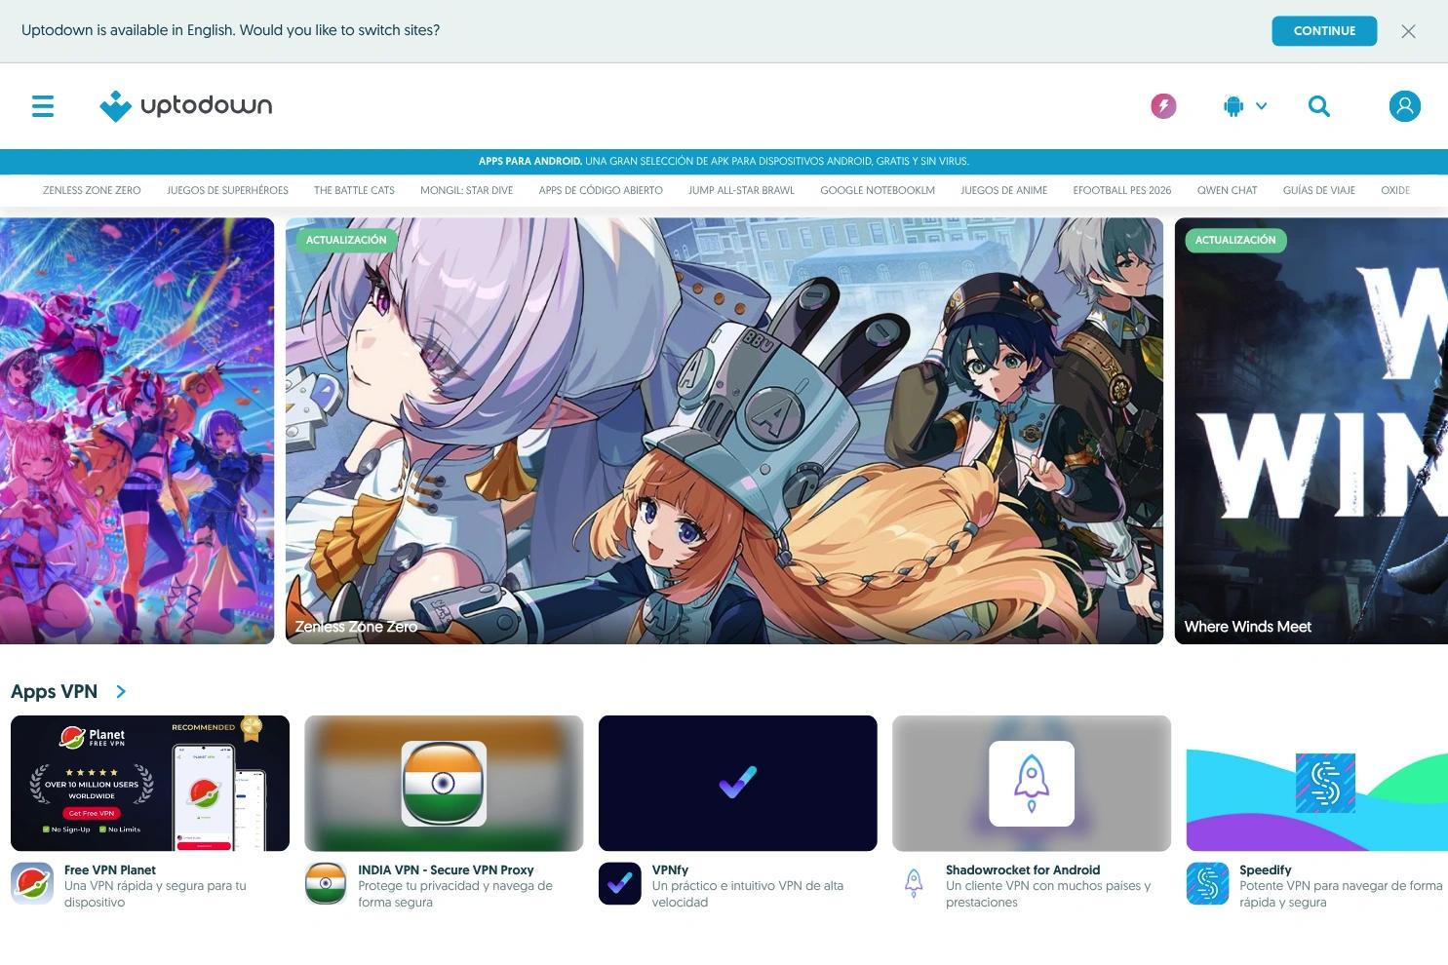Screen dimensions: 1448x965
Task: Expand Apps VPN section arrow
Action: click(x=121, y=691)
